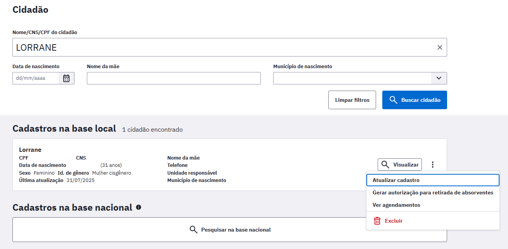Image resolution: width=508 pixels, height=249 pixels.
Task: Click the info icon beside Cadastros na base nacional
Action: [x=139, y=207]
